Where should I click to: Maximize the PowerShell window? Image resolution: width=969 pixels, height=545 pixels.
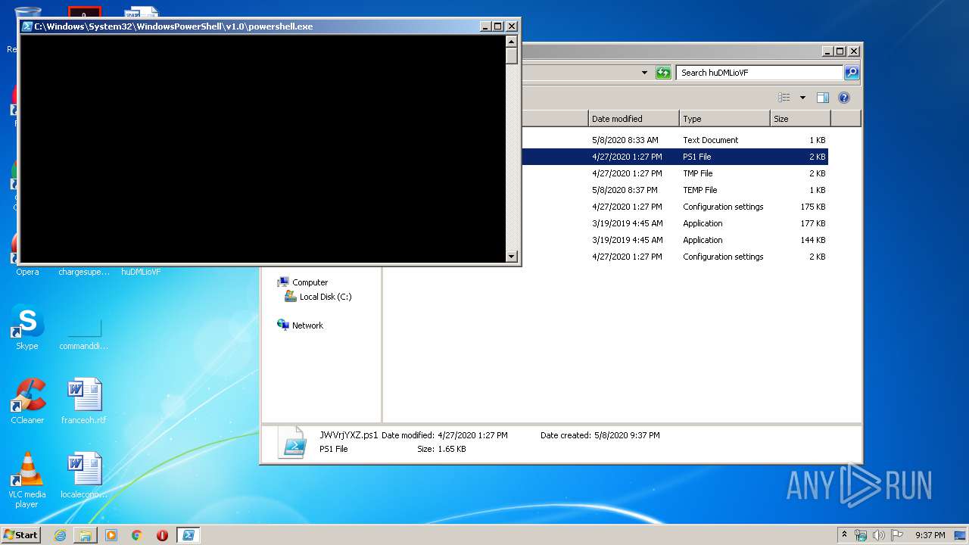[x=497, y=26]
